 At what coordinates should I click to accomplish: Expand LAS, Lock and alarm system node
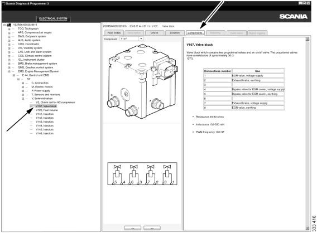point(9,52)
